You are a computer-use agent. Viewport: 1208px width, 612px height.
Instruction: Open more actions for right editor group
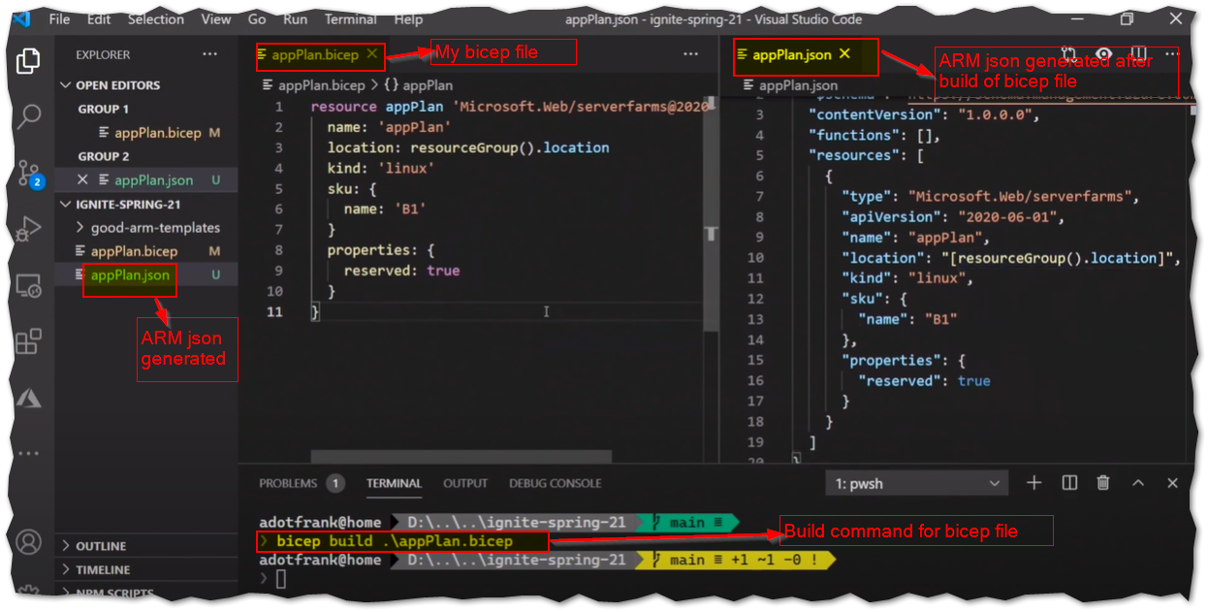[x=1170, y=54]
